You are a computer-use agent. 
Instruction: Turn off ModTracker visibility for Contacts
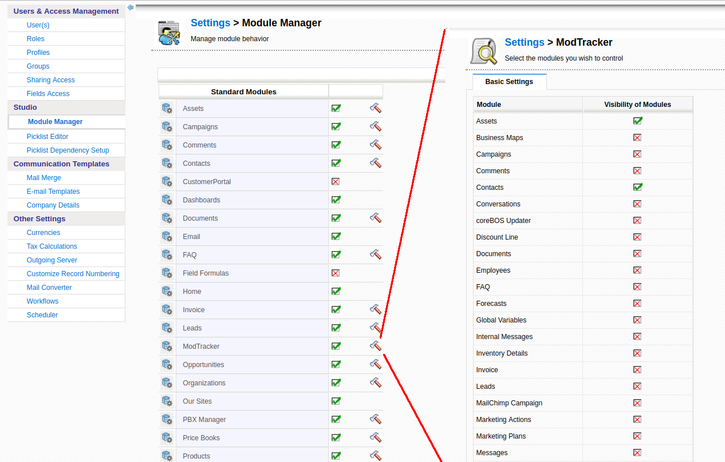click(x=637, y=187)
